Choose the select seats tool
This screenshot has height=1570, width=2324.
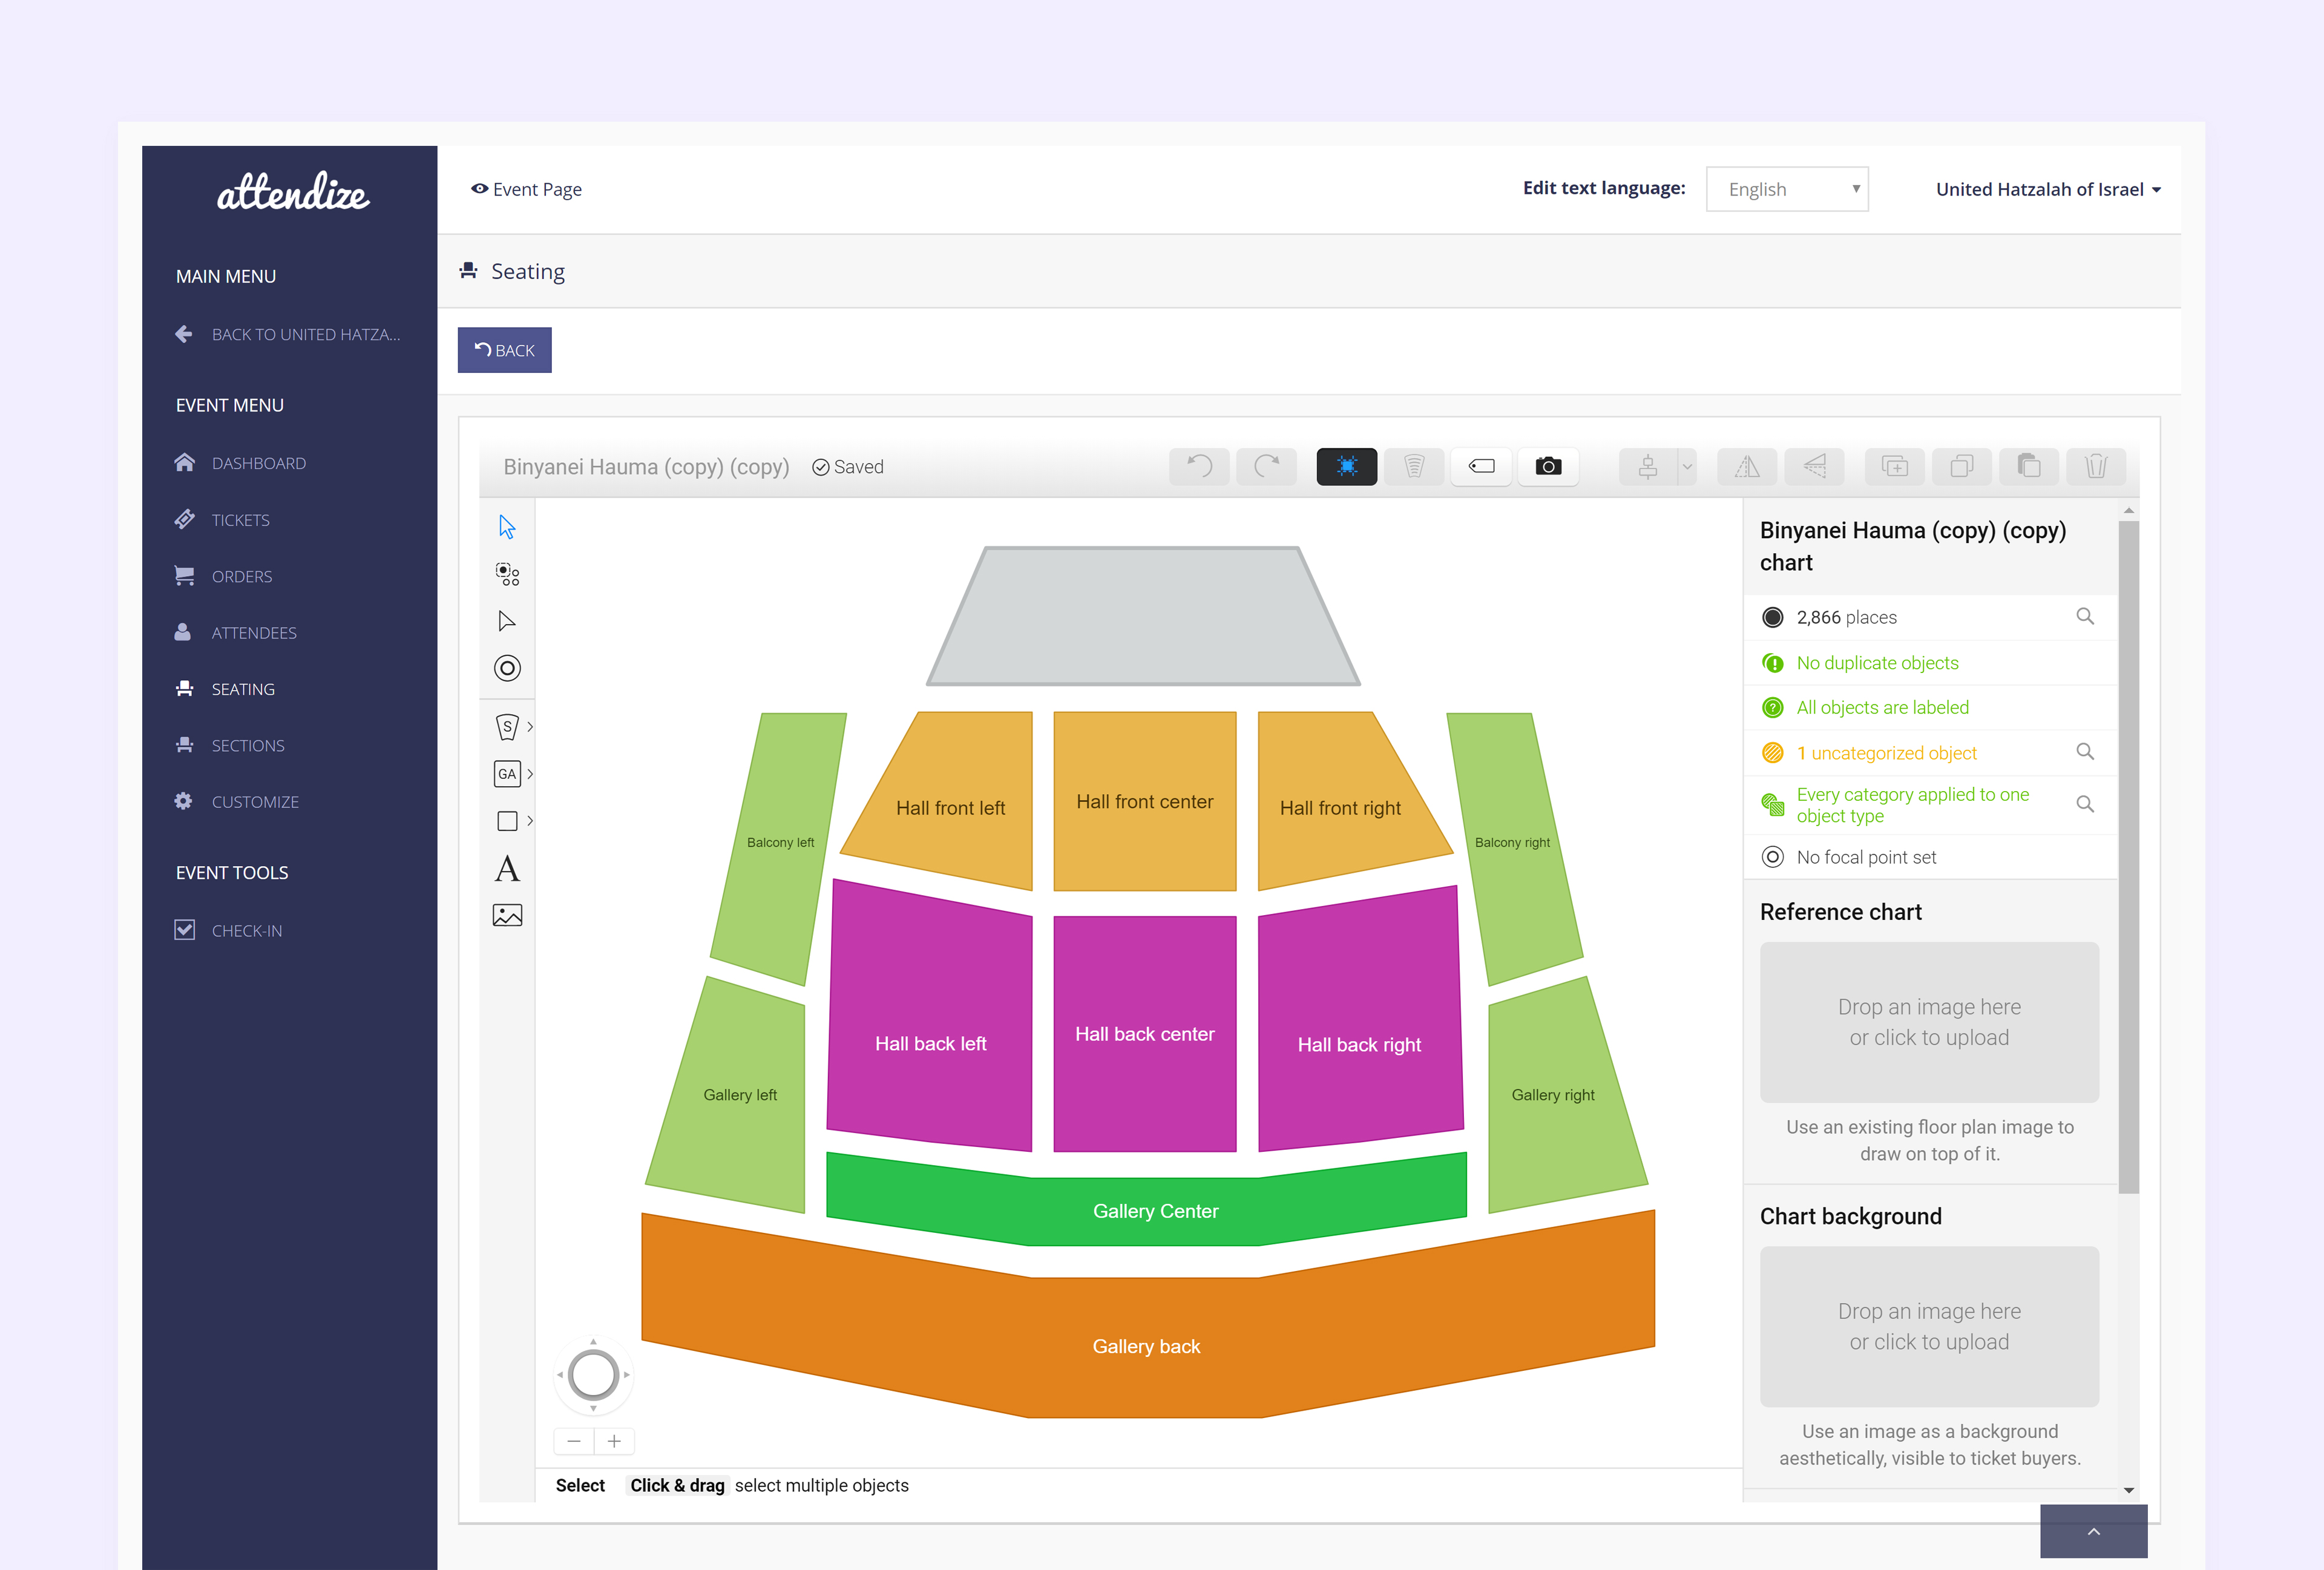tap(507, 574)
